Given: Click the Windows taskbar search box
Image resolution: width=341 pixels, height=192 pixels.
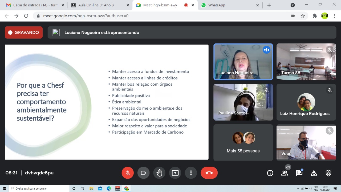Looking at the screenshot, I should pos(39,189).
